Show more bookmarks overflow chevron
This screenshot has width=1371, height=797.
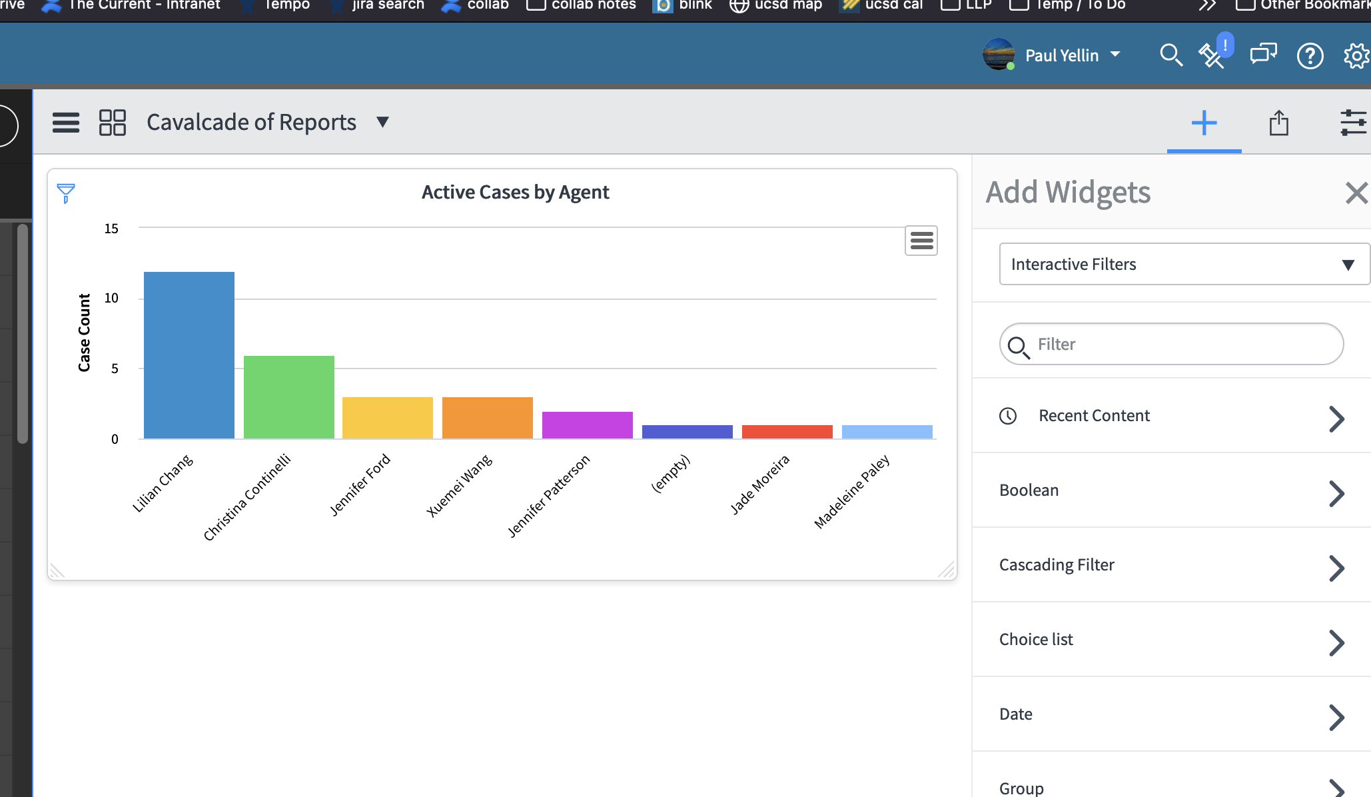(1207, 5)
